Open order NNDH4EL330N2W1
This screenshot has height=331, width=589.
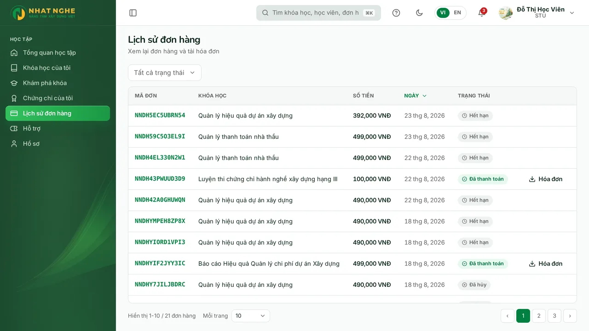[x=160, y=158]
